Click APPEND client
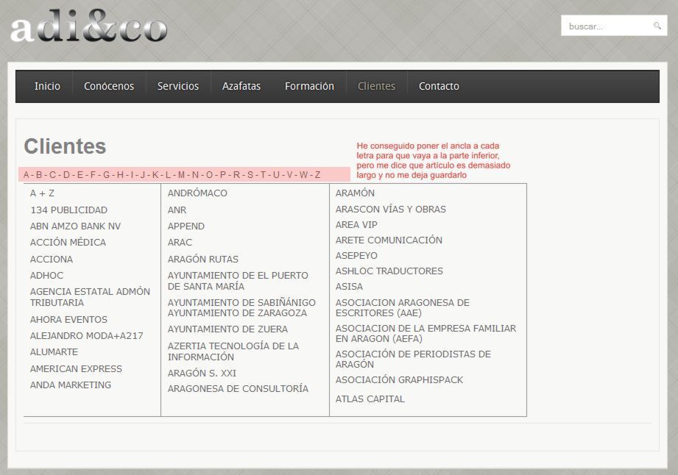Viewport: 678px width, 475px height. point(186,226)
